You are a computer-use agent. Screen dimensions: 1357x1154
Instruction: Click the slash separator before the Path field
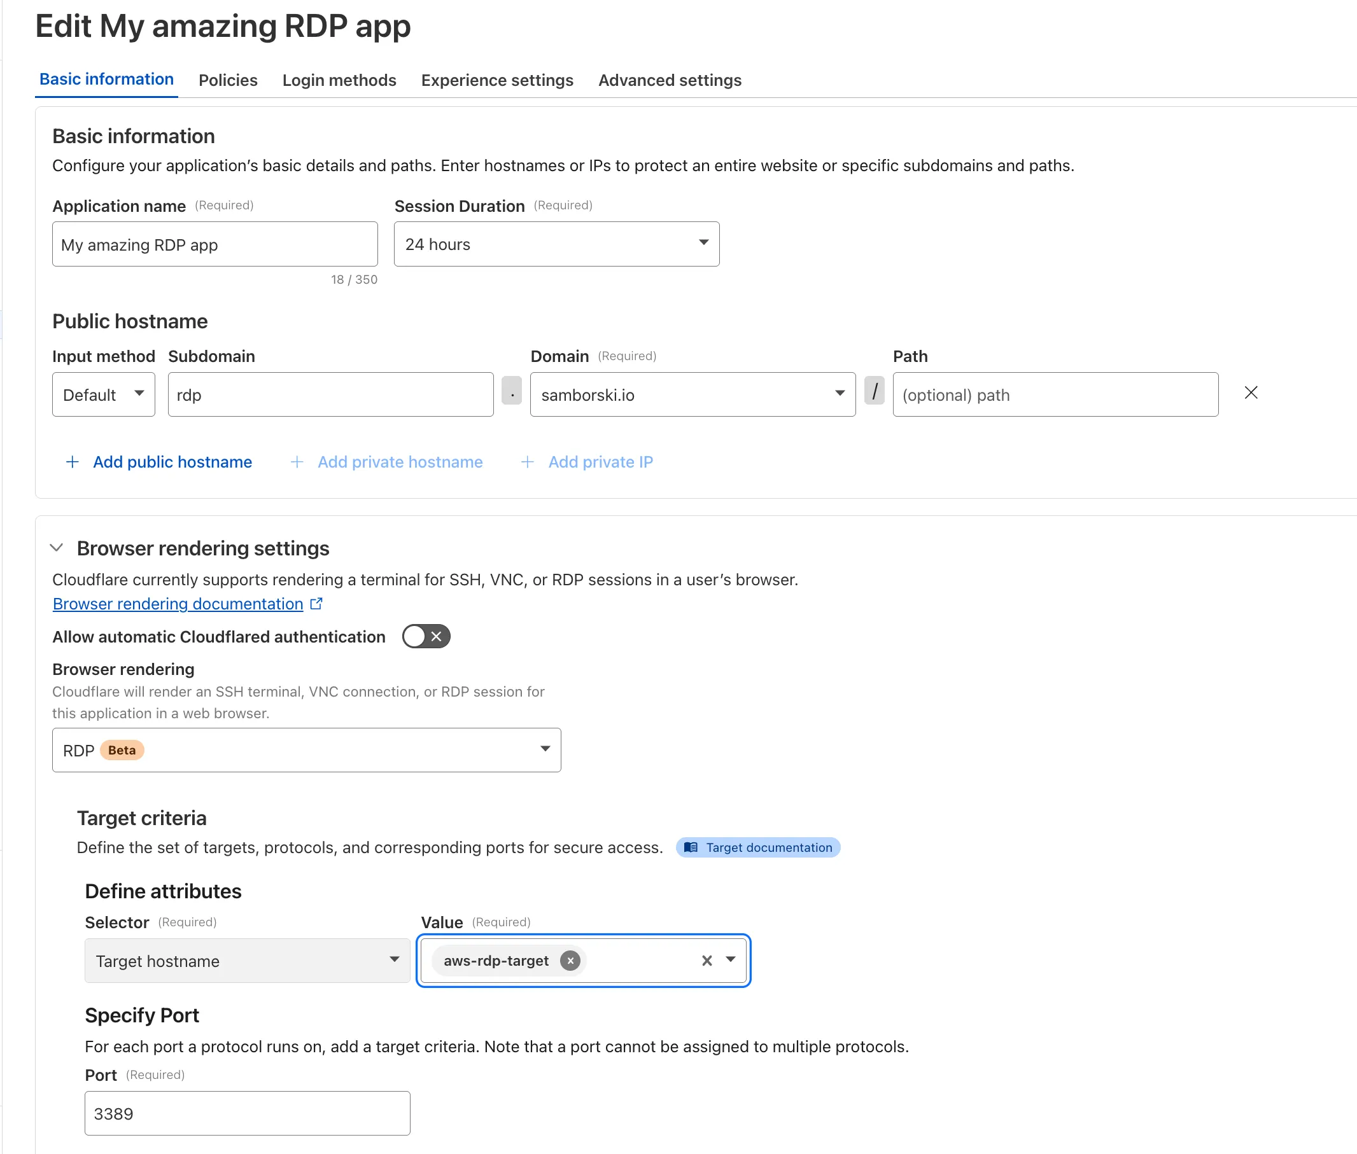click(x=874, y=393)
